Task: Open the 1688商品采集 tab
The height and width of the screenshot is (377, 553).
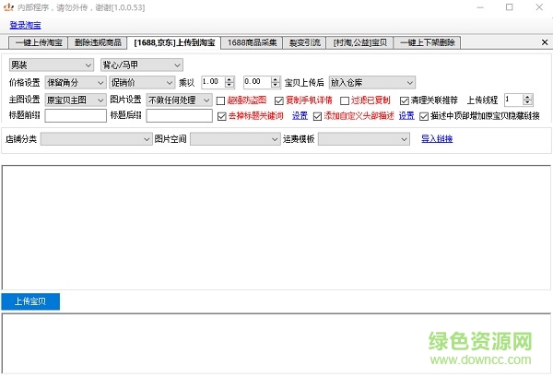Action: pos(252,42)
